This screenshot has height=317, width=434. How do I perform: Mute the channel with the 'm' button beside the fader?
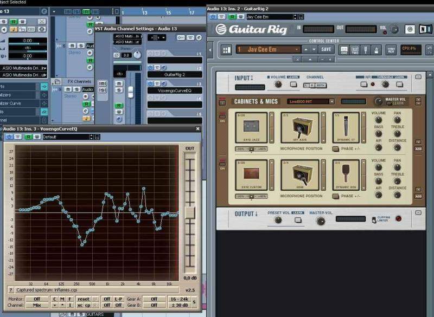point(119,83)
